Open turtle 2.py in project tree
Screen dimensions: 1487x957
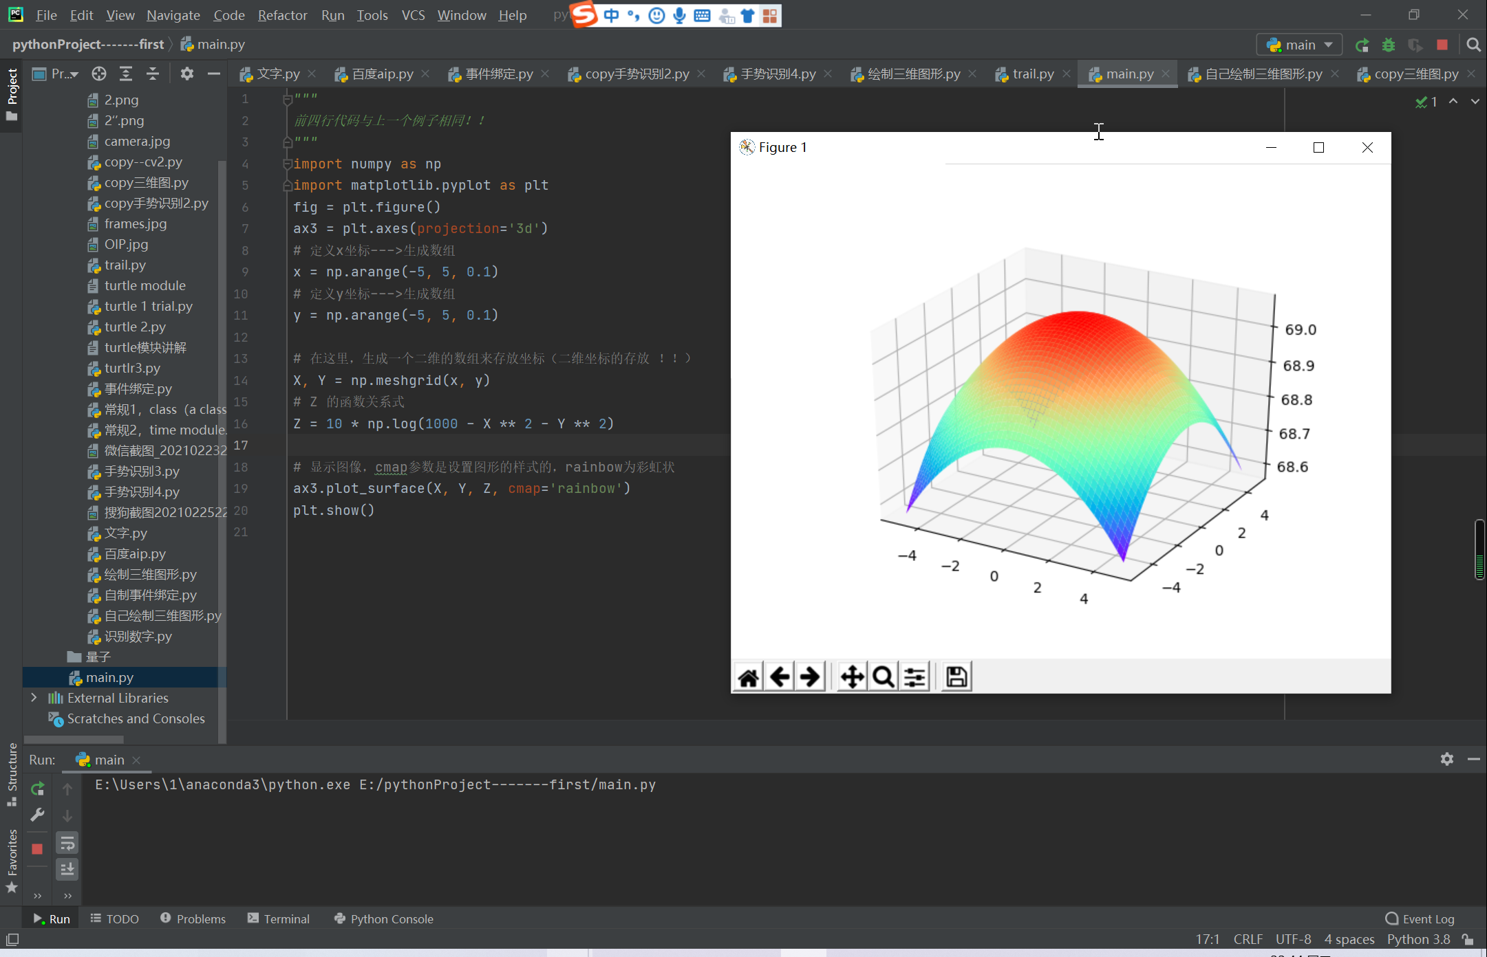pos(135,327)
